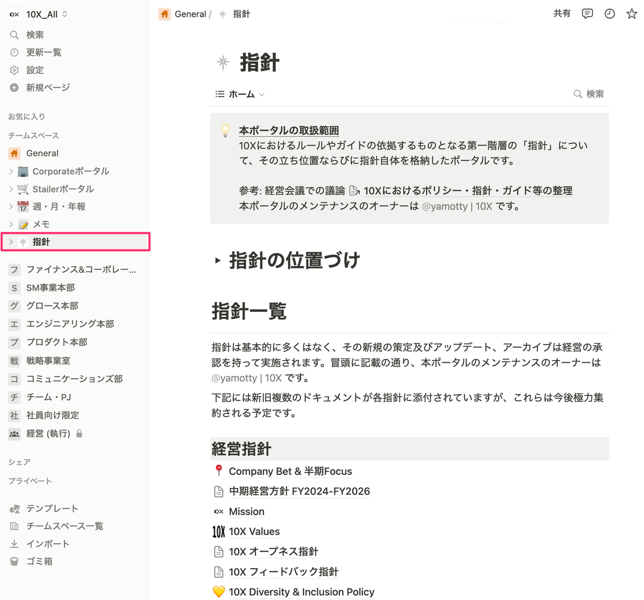Viewport: 644px width, 600px height.
Task: Open the 共有 share menu
Action: coord(562,14)
